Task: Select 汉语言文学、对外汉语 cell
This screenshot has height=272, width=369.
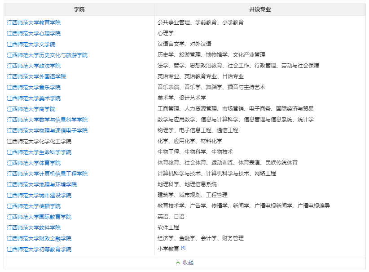Action: coord(184,44)
